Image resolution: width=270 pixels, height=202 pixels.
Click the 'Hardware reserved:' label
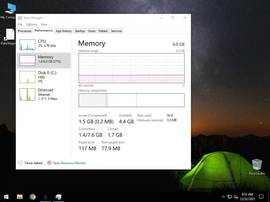click(x=150, y=120)
